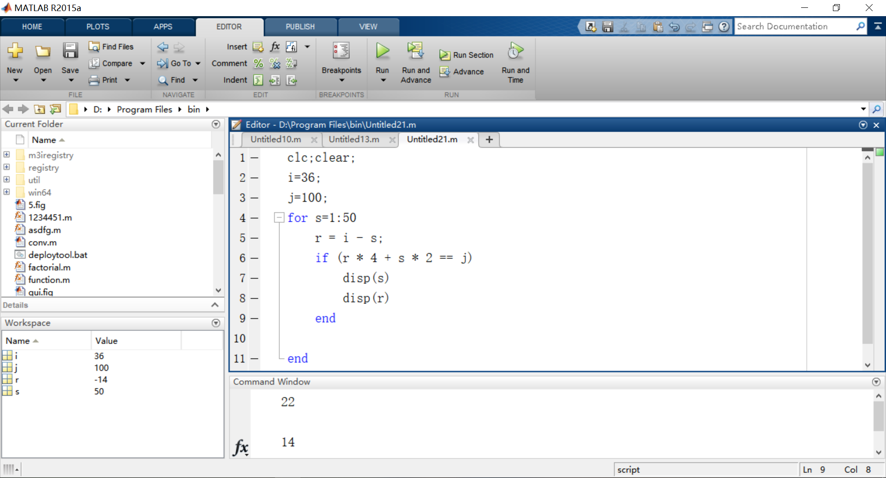Viewport: 886px width, 478px height.
Task: Click the Undo icon in quick access toolbar
Action: (x=674, y=27)
